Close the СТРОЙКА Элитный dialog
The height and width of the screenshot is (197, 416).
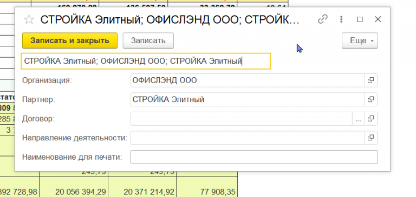(x=378, y=19)
